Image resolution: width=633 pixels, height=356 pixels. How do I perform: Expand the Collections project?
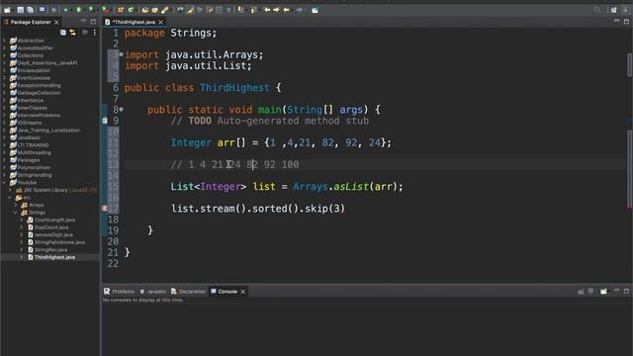(x=4, y=55)
